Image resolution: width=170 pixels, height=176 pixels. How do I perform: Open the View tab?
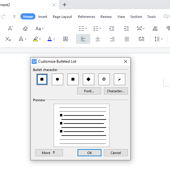[x=121, y=17]
